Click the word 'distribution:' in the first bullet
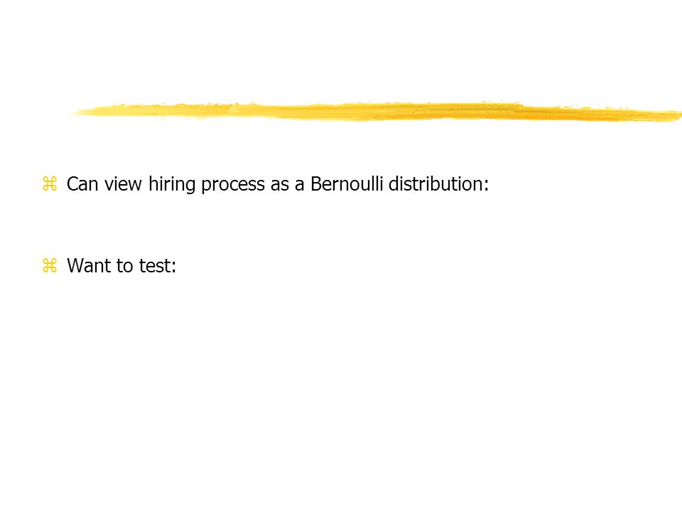682x512 pixels. coord(438,183)
